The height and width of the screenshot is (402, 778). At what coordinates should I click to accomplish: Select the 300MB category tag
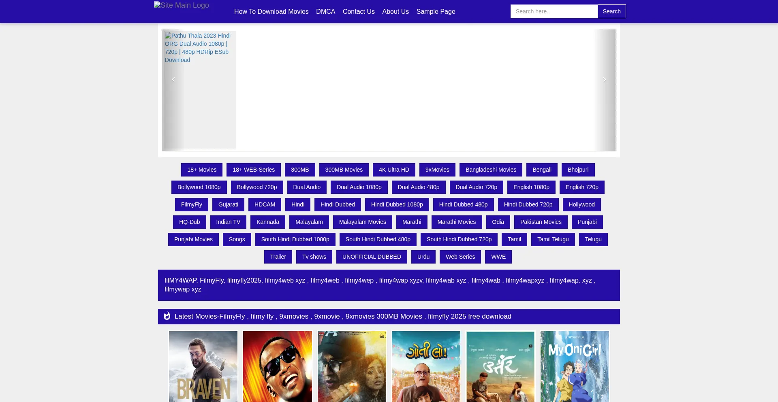point(300,170)
